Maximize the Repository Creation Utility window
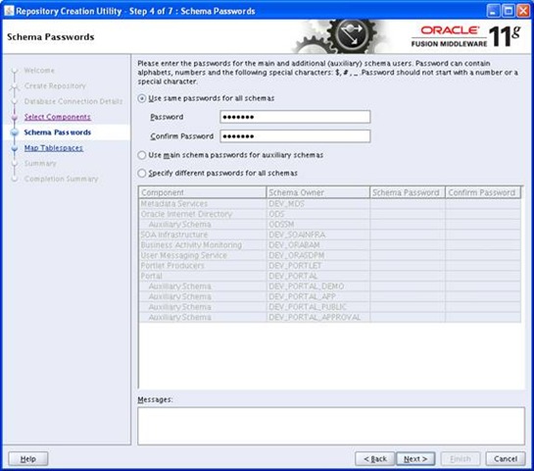The image size is (534, 471). (509, 11)
